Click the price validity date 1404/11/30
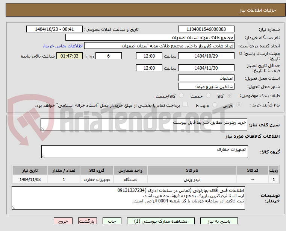286x231 pixels. [x=206, y=68]
